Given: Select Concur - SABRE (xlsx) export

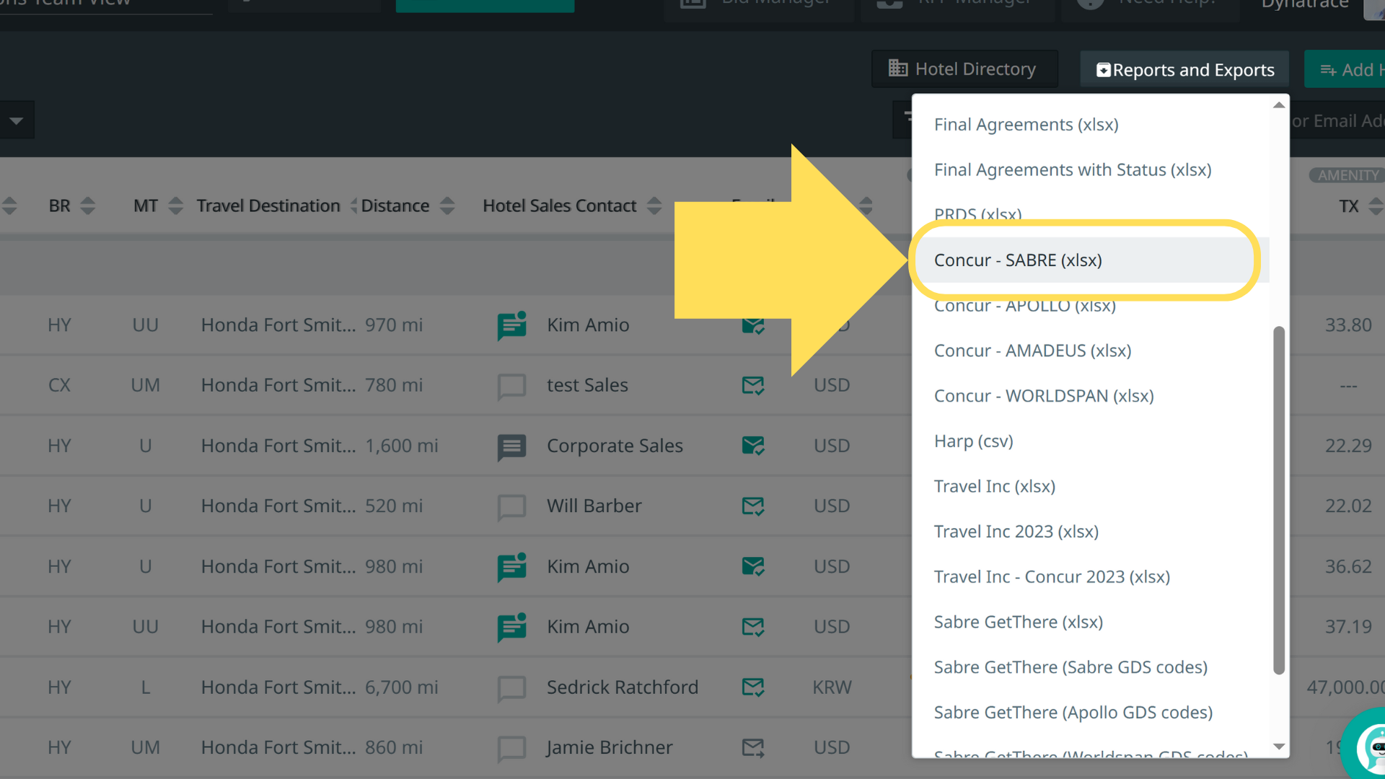Looking at the screenshot, I should 1017,260.
